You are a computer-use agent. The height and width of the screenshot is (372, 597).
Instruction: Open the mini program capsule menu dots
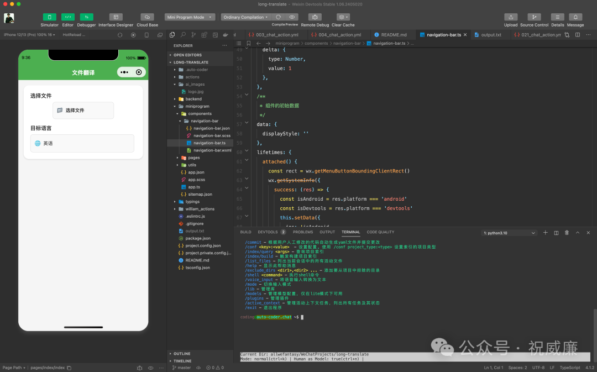[x=124, y=72]
